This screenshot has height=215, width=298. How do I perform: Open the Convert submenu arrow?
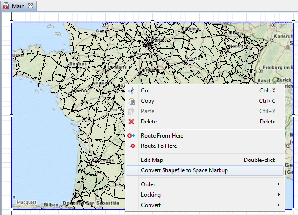279,205
